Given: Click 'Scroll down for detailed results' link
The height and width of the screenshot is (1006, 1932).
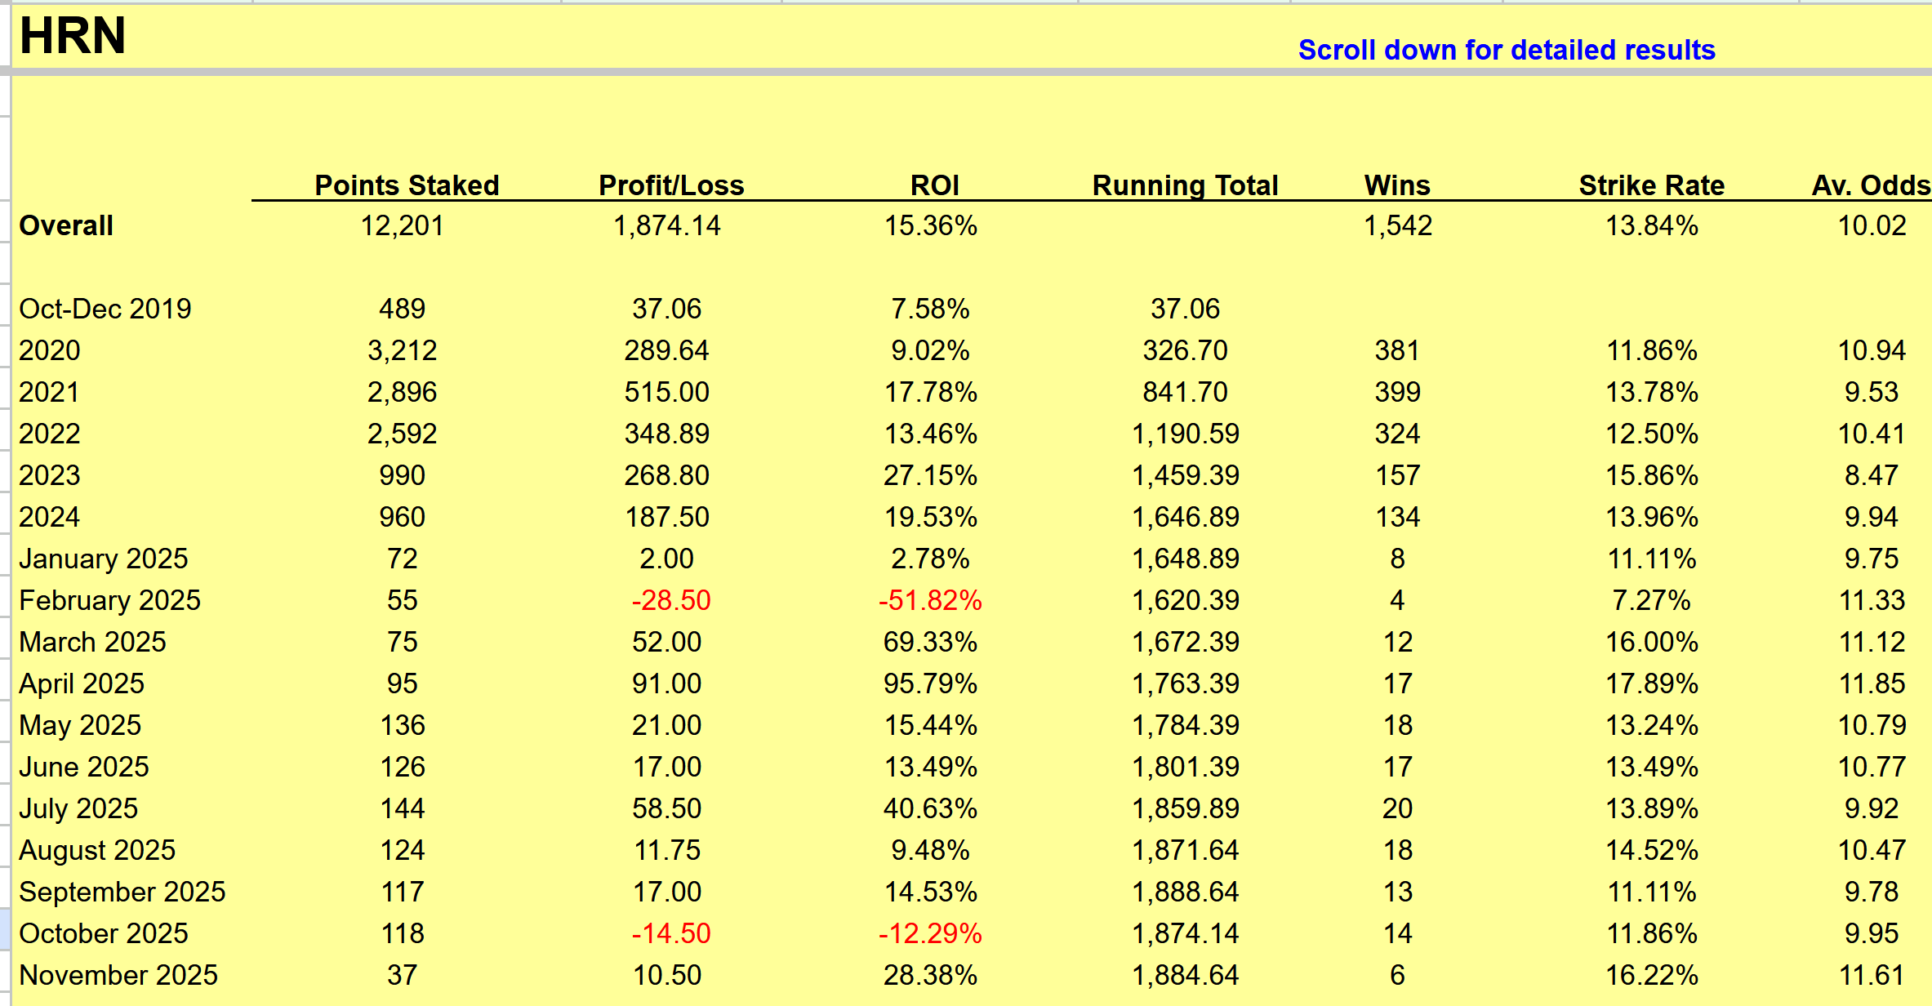Looking at the screenshot, I should [x=1506, y=50].
